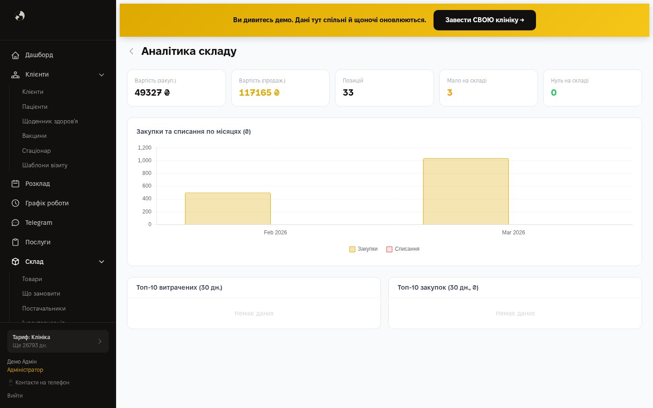Click the Telegram chat bubble icon

15,223
